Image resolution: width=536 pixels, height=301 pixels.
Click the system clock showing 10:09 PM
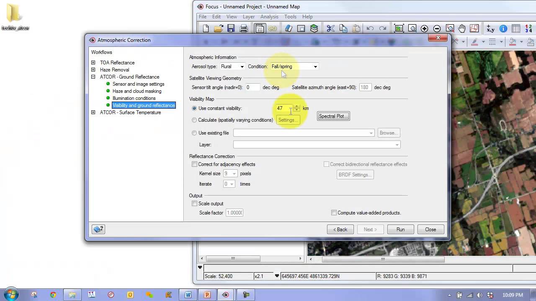[513, 295]
